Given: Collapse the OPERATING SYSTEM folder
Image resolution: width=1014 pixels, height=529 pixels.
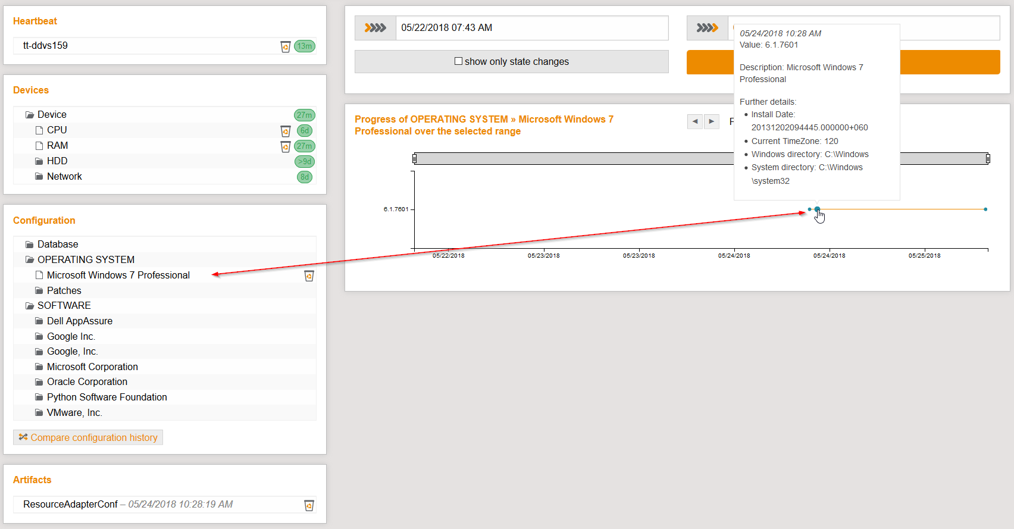Looking at the screenshot, I should (30, 260).
